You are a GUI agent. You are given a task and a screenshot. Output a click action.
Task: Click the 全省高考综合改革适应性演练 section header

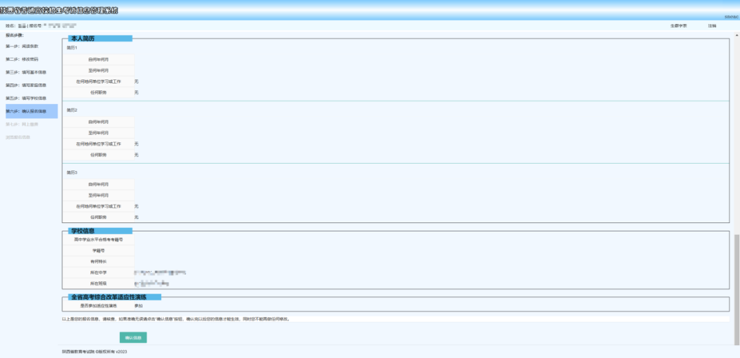coord(108,297)
